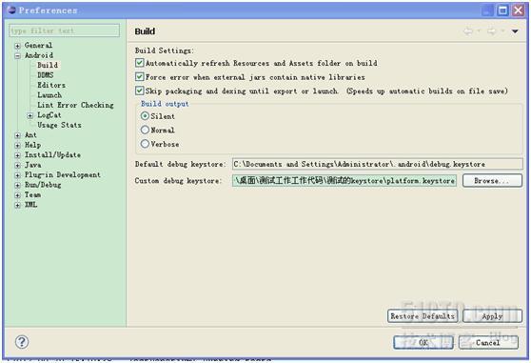Click the Browse button for custom keystore
The height and width of the screenshot is (363, 531).
[x=492, y=181]
